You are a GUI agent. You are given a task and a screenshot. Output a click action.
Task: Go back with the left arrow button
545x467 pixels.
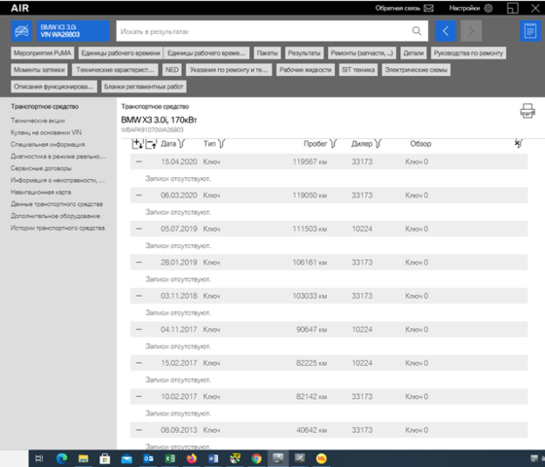[x=446, y=31]
